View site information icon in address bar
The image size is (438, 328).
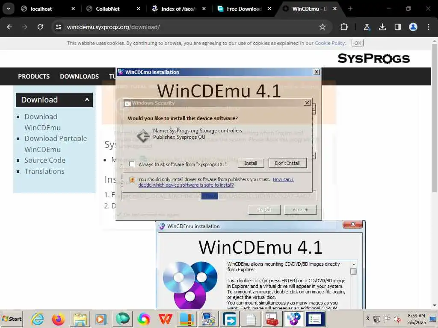(58, 27)
